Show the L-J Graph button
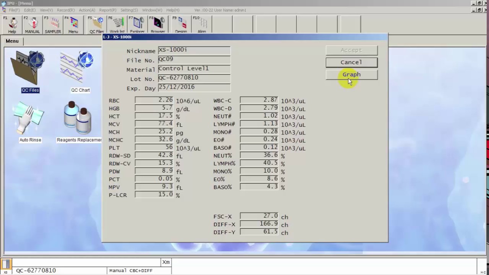The width and height of the screenshot is (489, 275). (x=351, y=74)
